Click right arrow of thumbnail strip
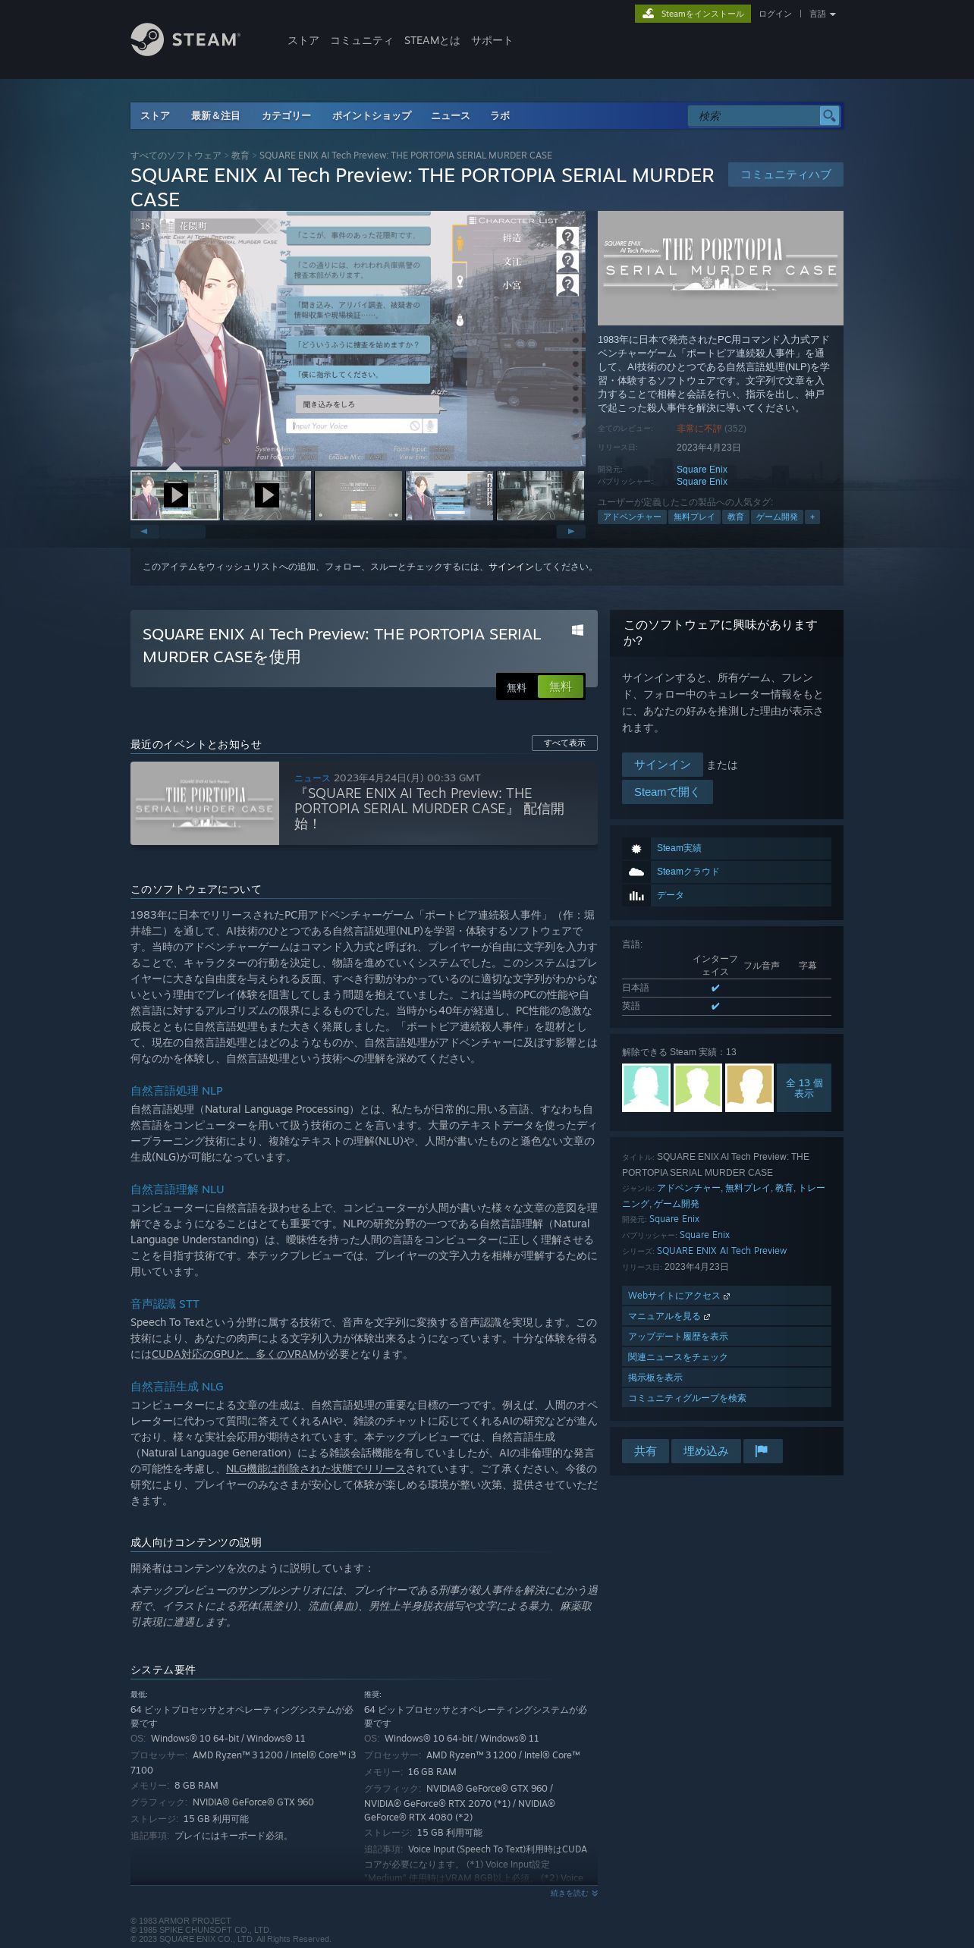 point(571,531)
